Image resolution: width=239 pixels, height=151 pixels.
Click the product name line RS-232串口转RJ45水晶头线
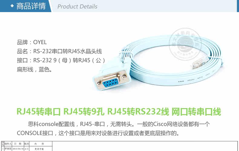pyautogui.click(x=59, y=51)
